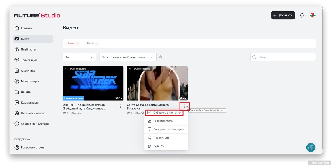This screenshot has width=332, height=166.
Task: Open the sort by date dropdown
Action: pos(128,57)
